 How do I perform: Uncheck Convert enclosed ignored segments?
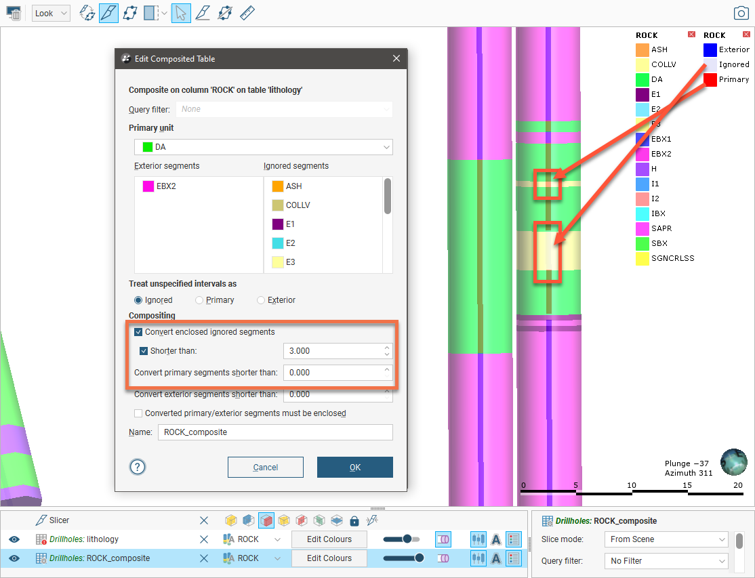click(x=139, y=332)
